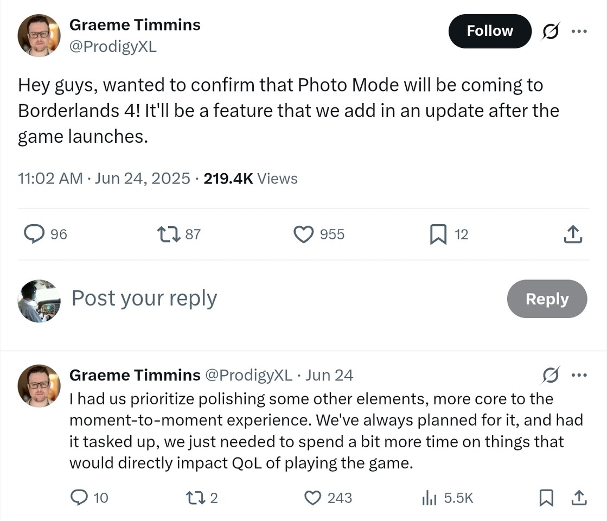
Task: Bookmark the main post showing 12 bookmarks
Action: (438, 234)
